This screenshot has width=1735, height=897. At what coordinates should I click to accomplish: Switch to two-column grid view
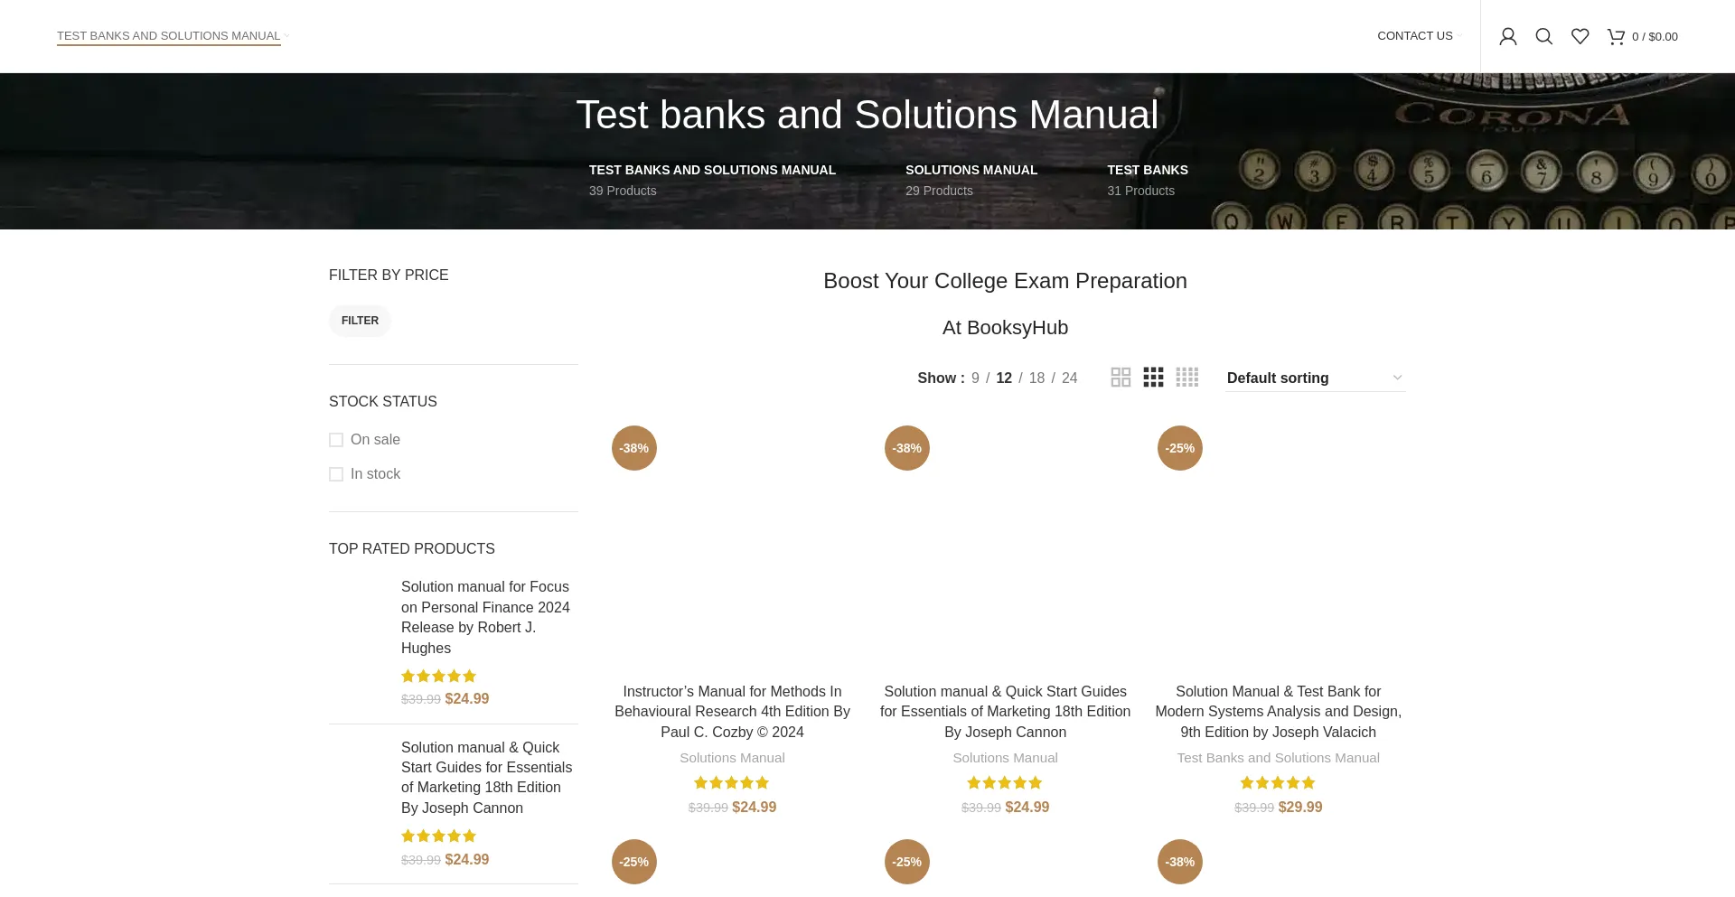click(x=1121, y=378)
